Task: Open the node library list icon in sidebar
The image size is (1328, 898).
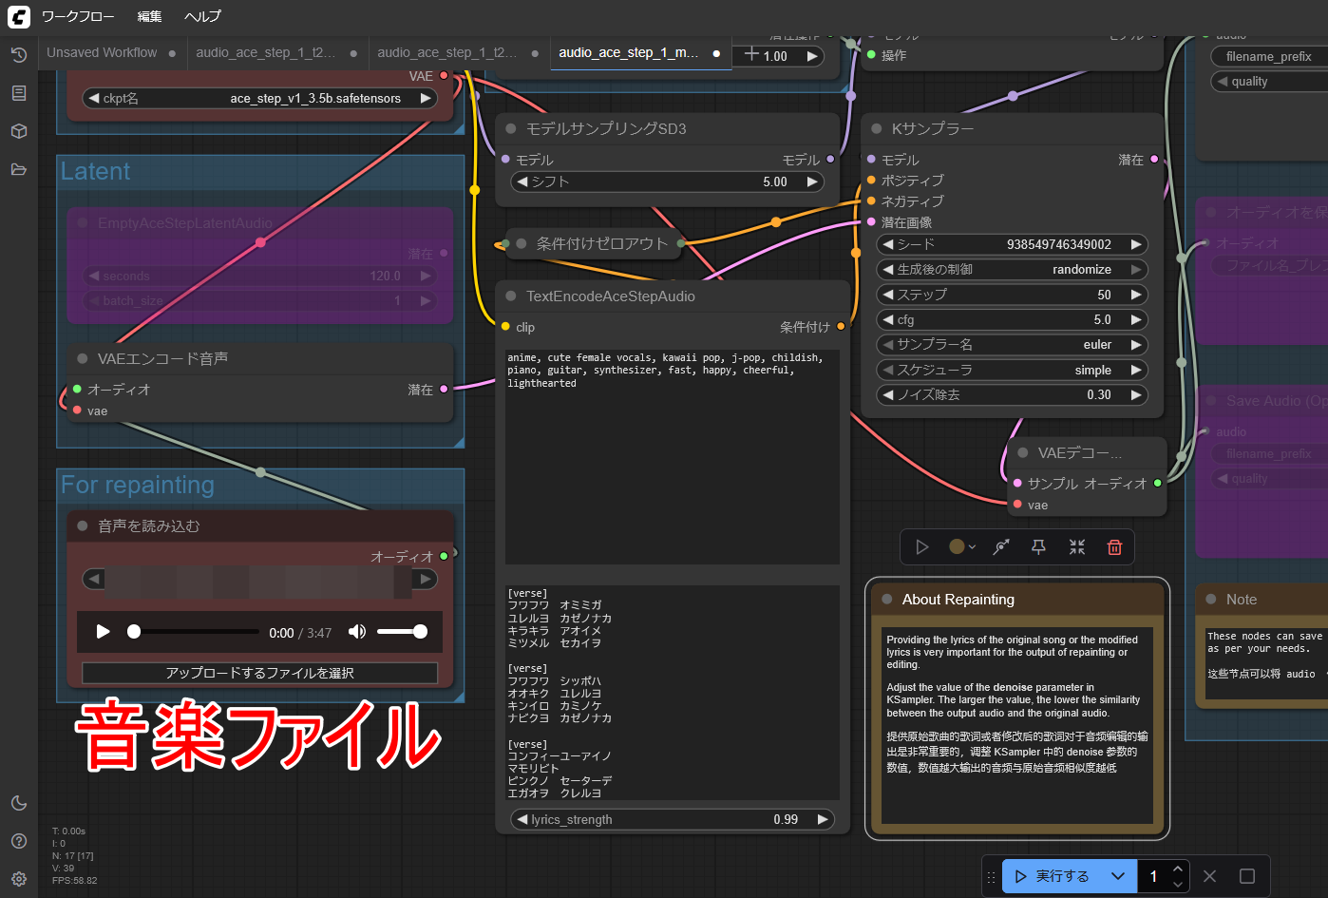Action: click(x=19, y=93)
